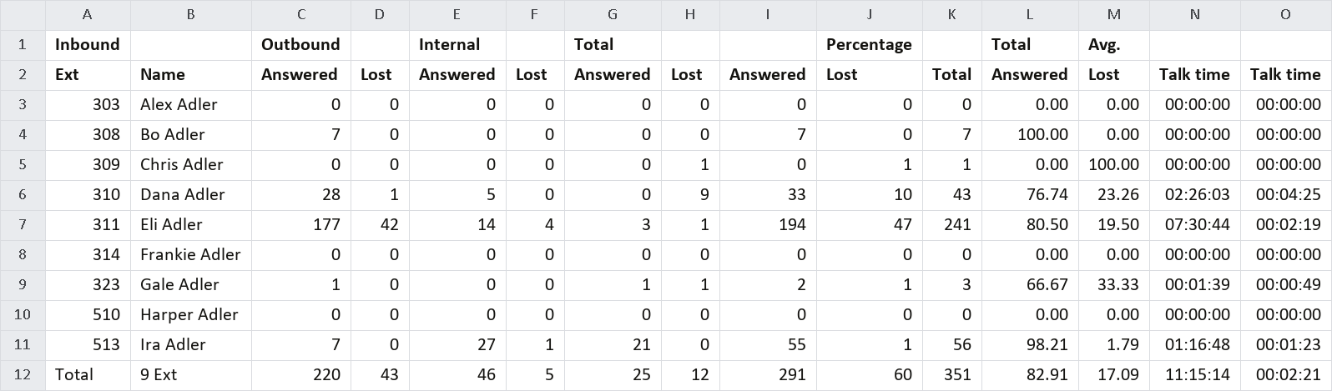Screen dimensions: 1332x391
Task: Select Ira Adler's name cell
Action: 191,345
